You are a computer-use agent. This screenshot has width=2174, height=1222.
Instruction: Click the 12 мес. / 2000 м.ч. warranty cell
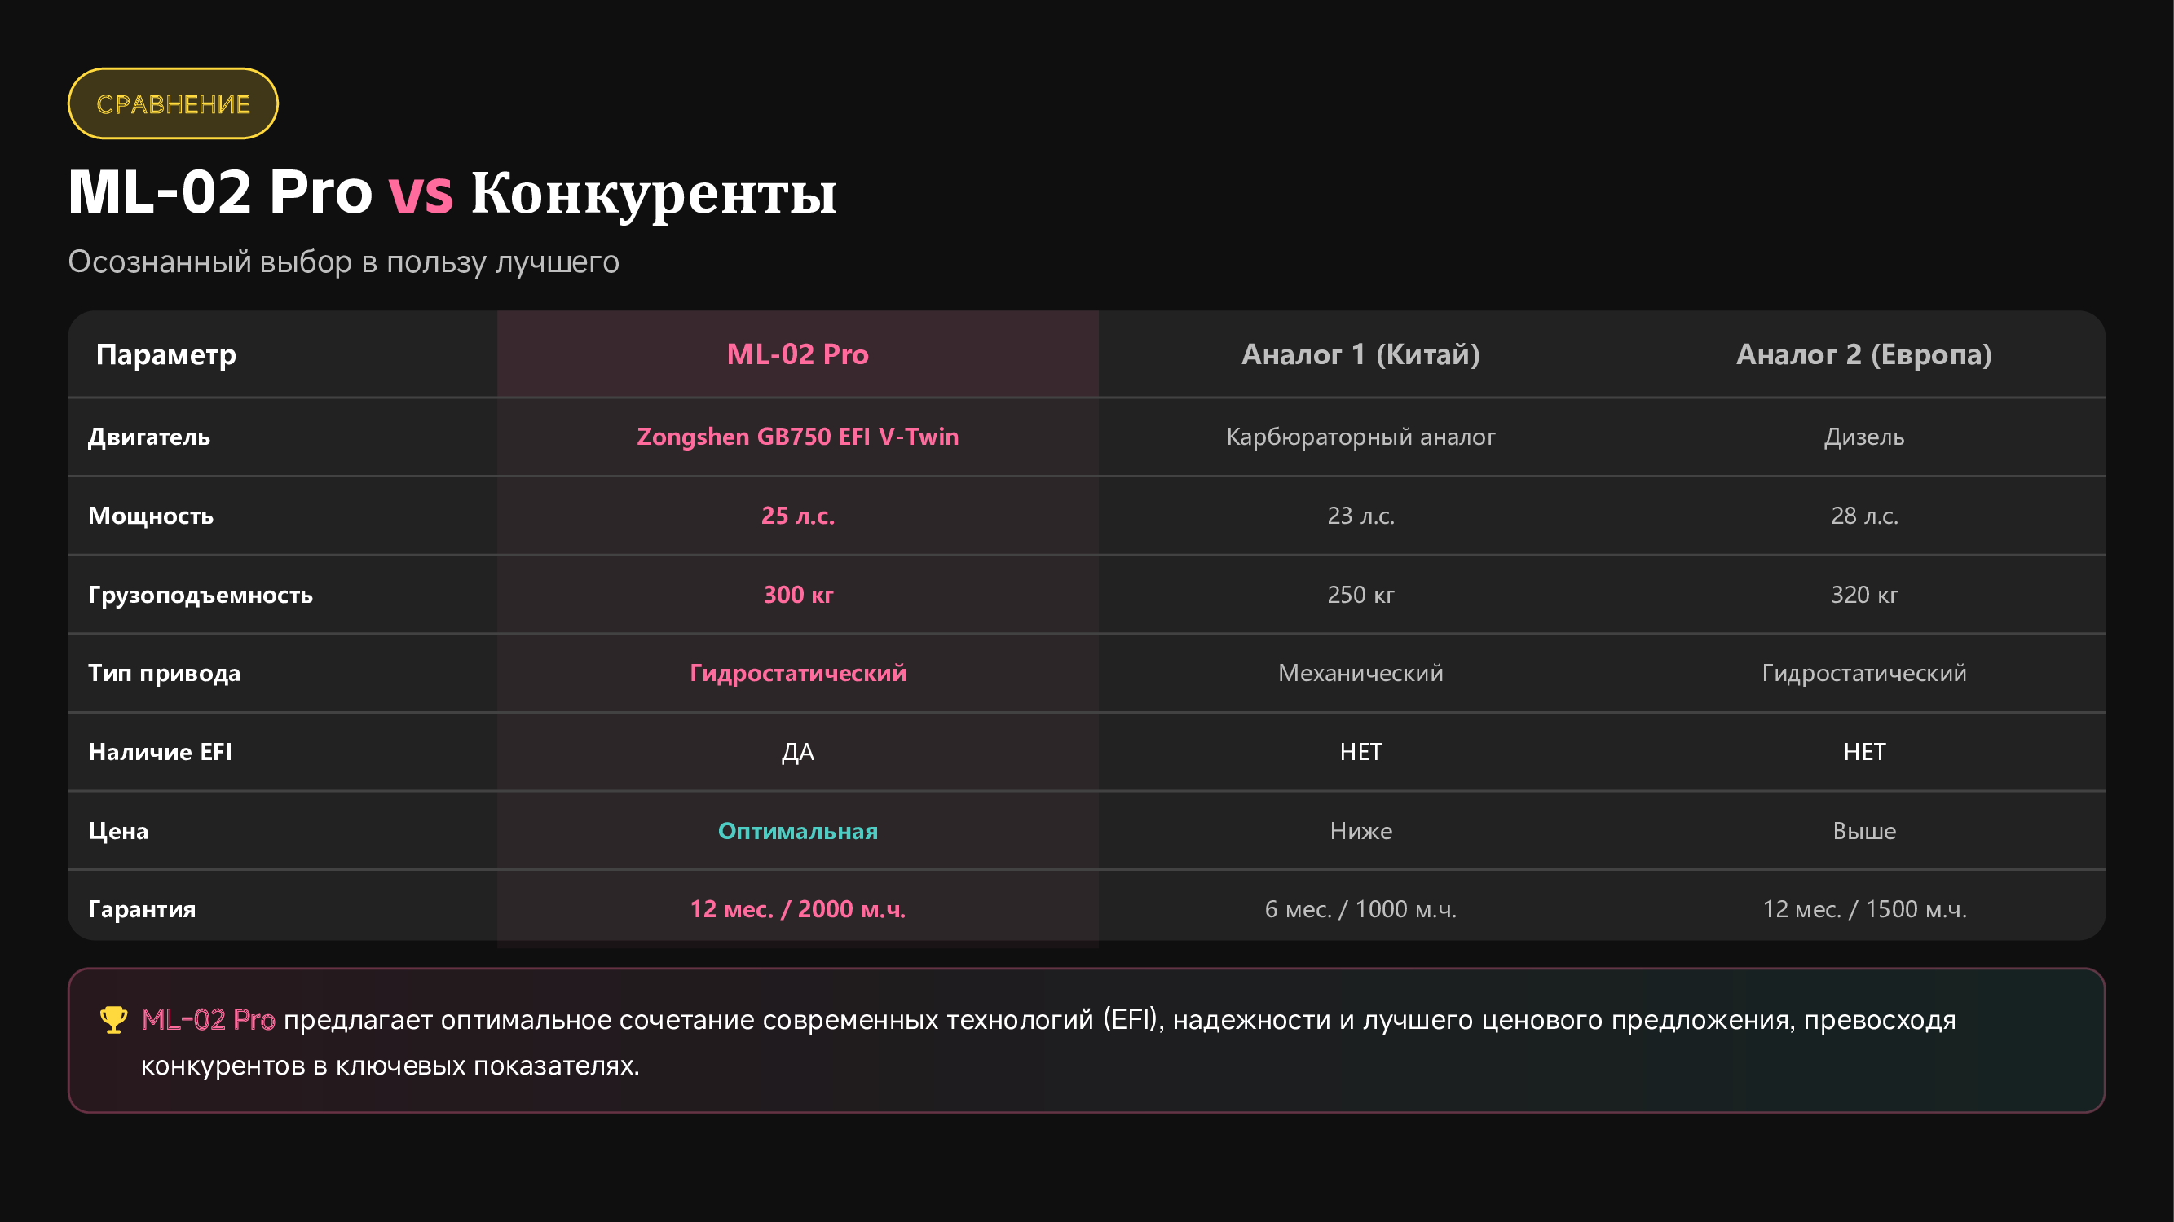pyautogui.click(x=797, y=909)
